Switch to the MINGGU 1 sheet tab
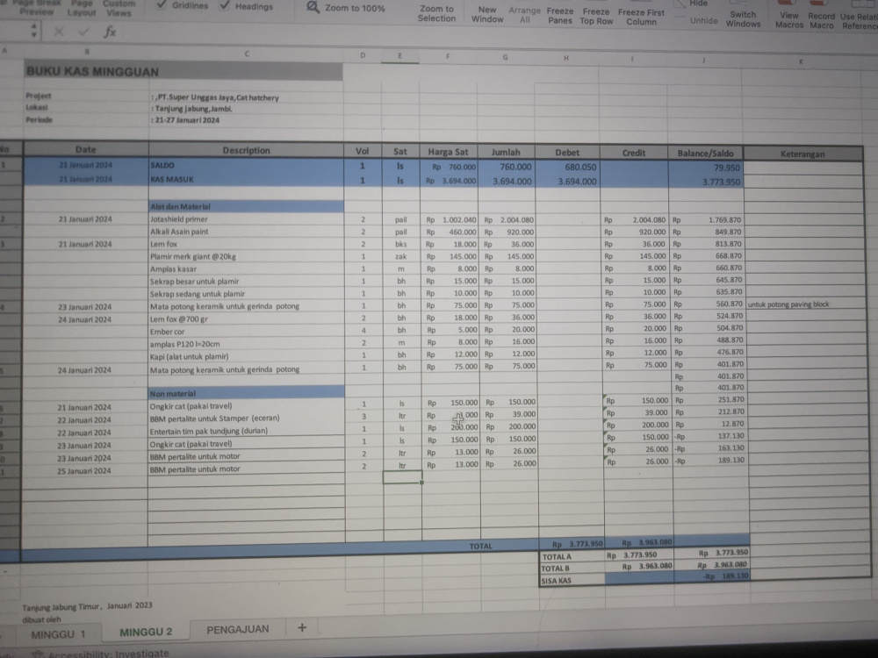 coord(58,634)
